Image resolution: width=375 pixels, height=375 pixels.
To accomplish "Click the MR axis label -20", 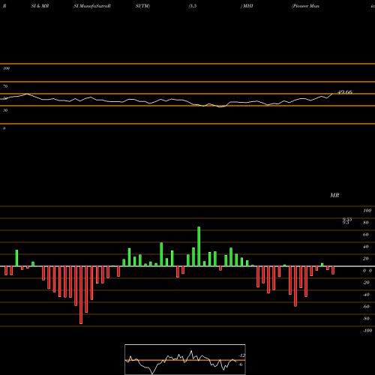I will [x=366, y=283].
